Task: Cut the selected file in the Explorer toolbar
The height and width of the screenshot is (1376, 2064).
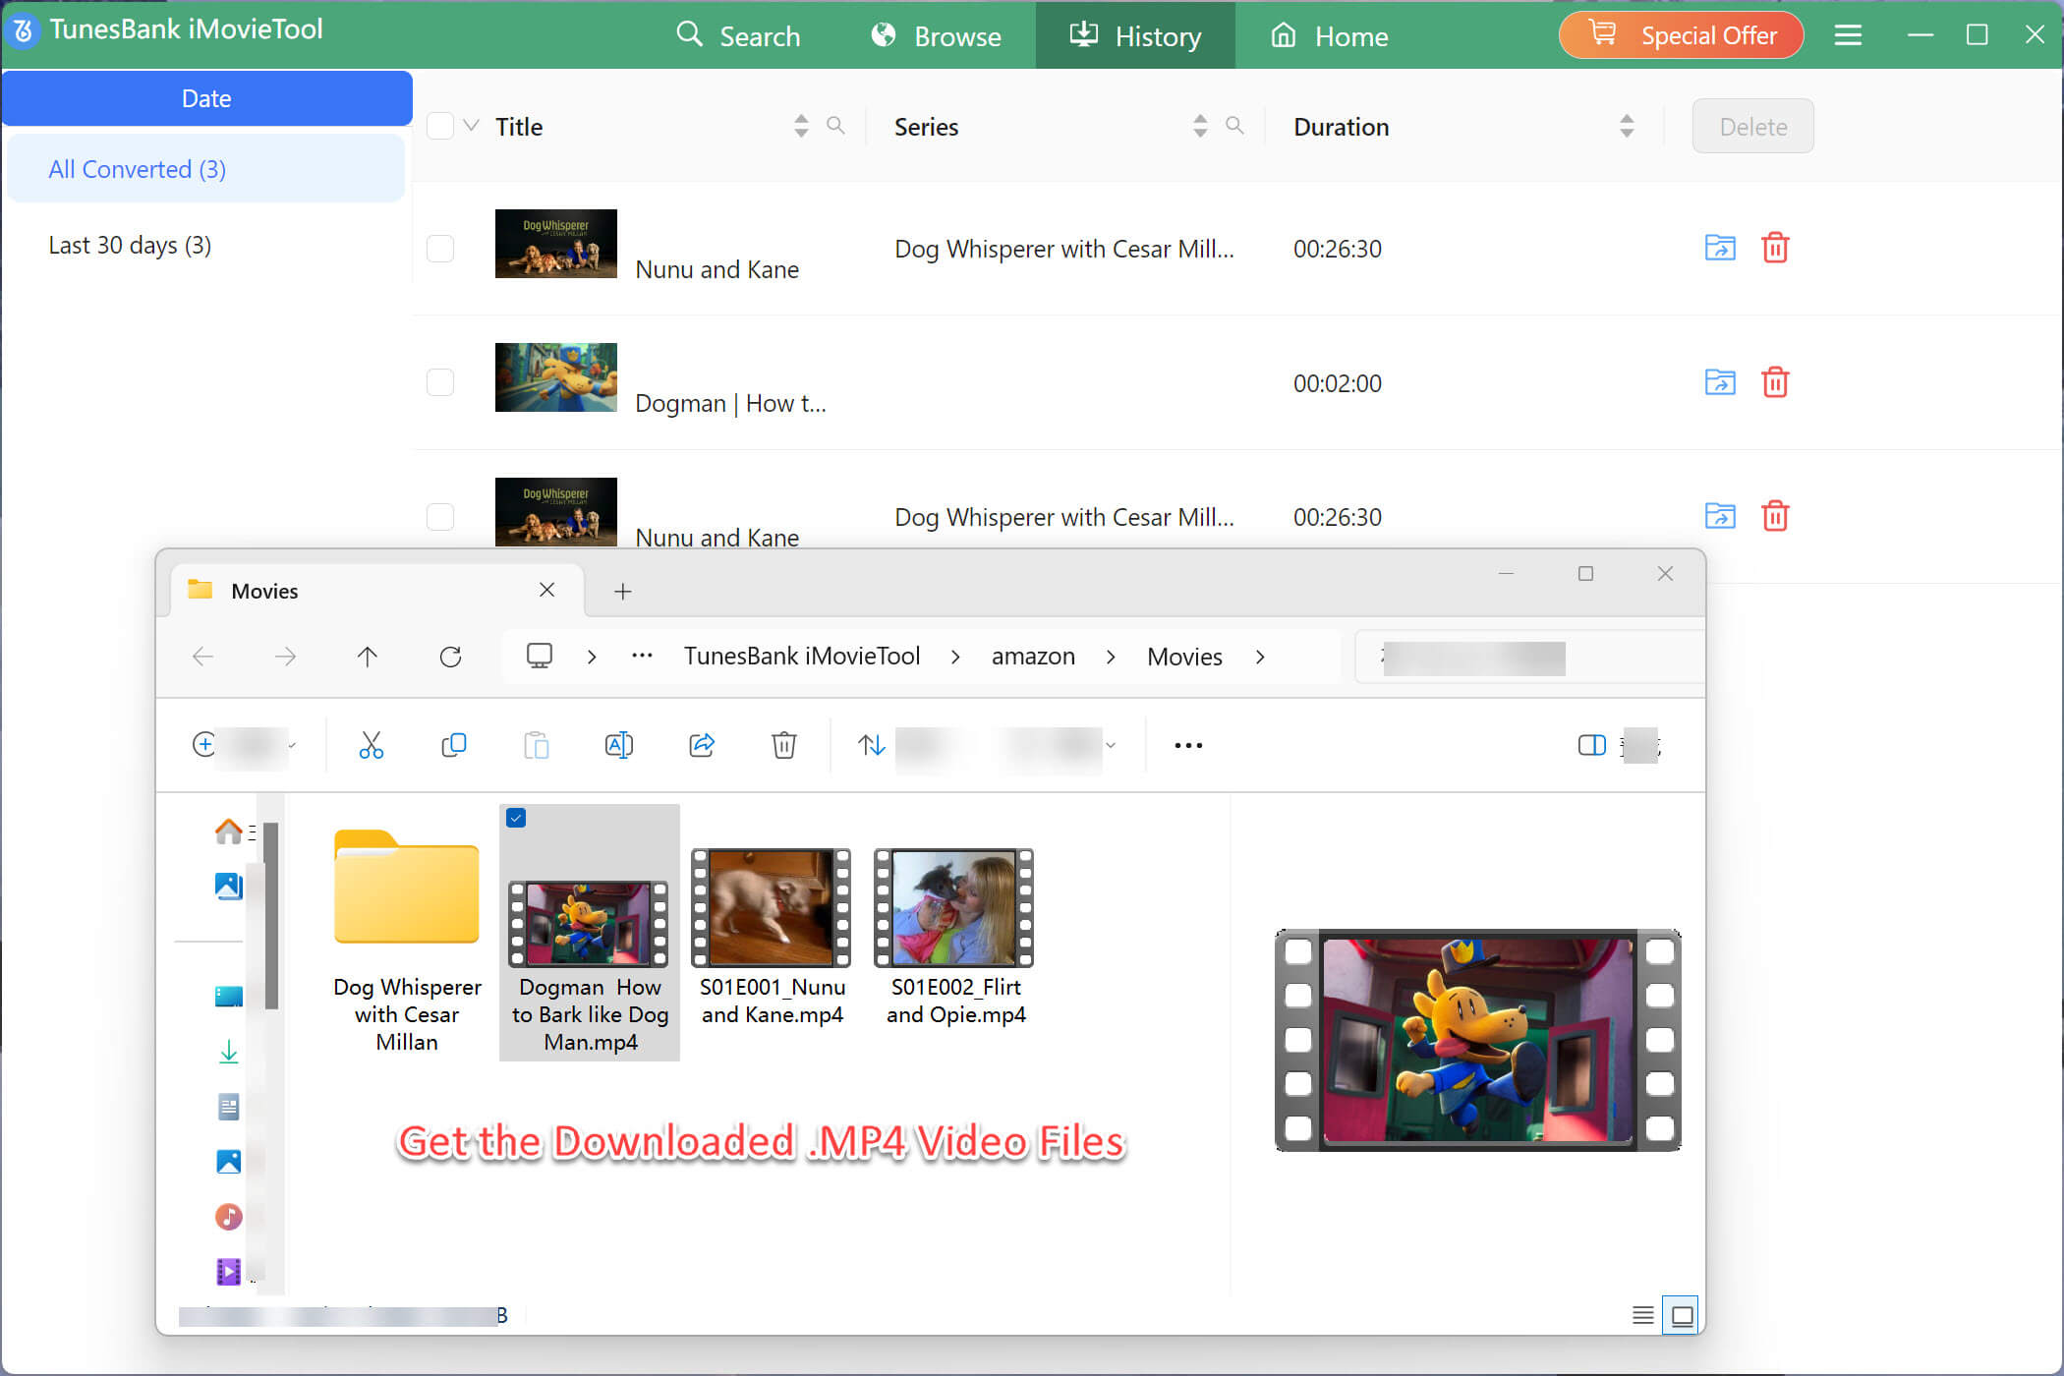Action: [x=371, y=745]
